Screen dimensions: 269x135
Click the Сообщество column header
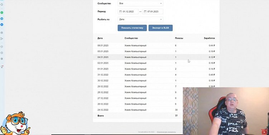131,38
